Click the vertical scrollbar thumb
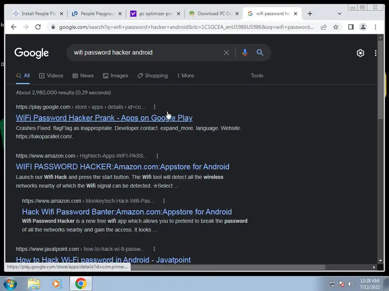 380,80
